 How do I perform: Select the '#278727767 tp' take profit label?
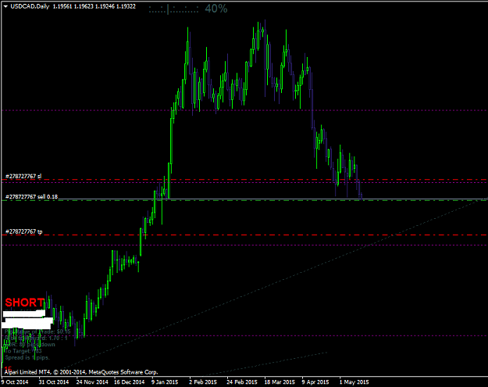[24, 231]
